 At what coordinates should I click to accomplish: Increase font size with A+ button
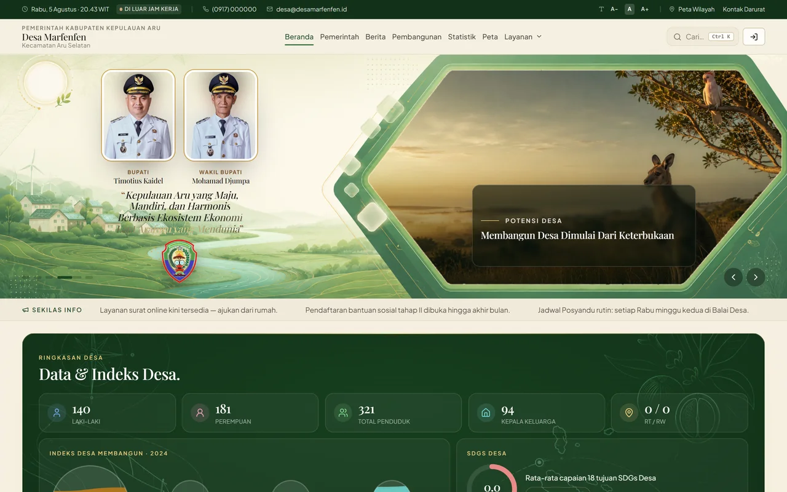645,9
